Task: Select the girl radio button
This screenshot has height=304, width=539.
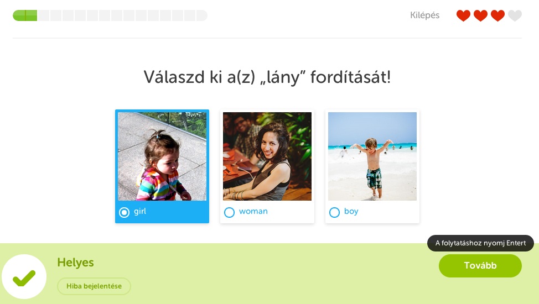Action: [x=124, y=212]
